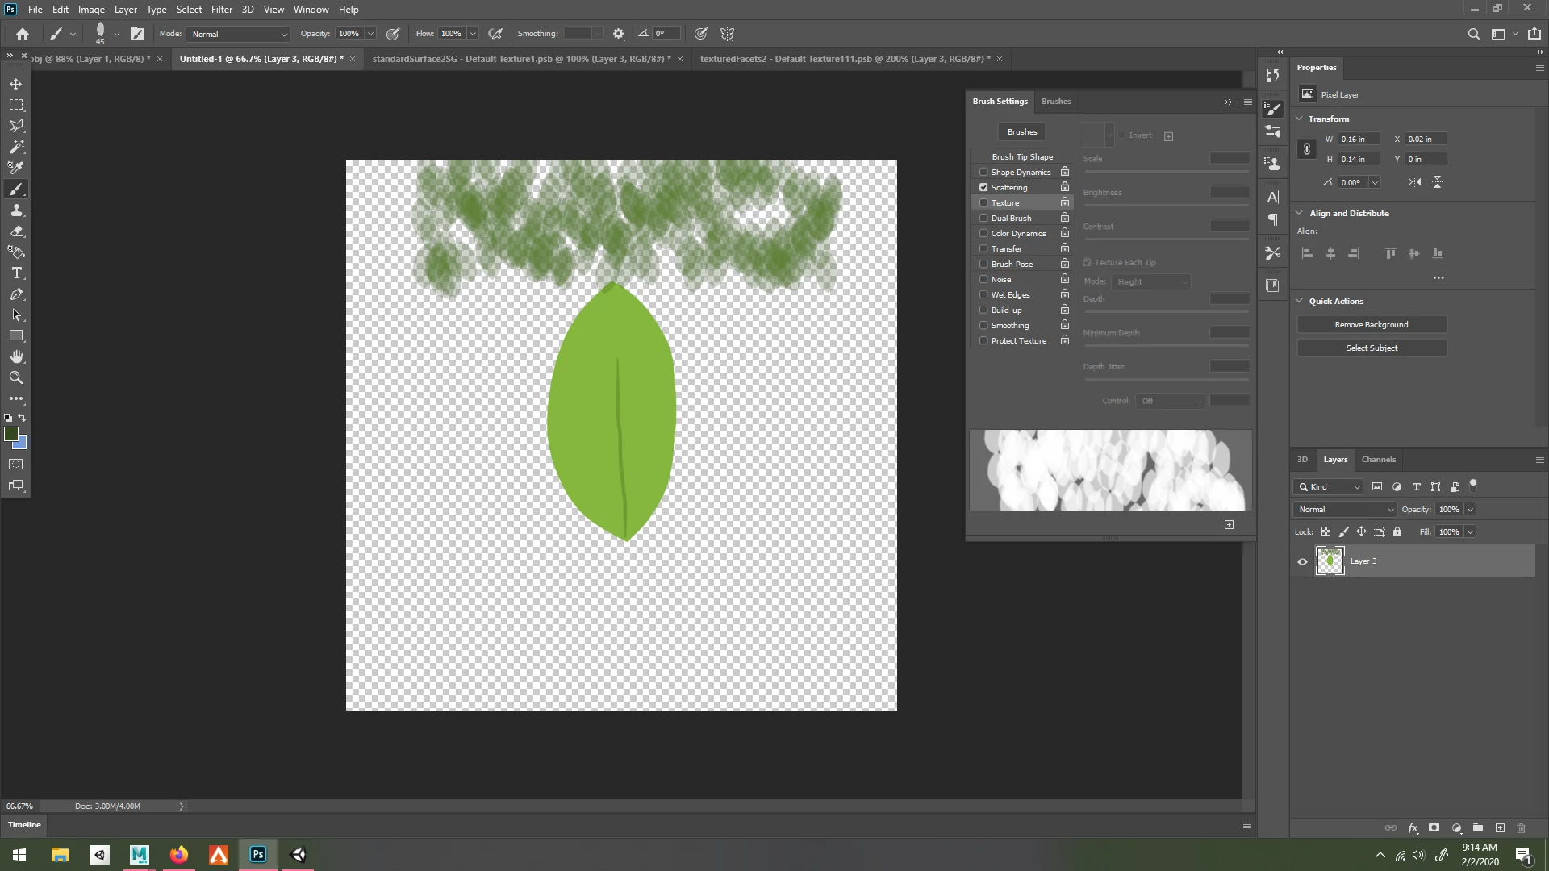Click the Remove Background button
This screenshot has width=1549, height=871.
coord(1371,325)
